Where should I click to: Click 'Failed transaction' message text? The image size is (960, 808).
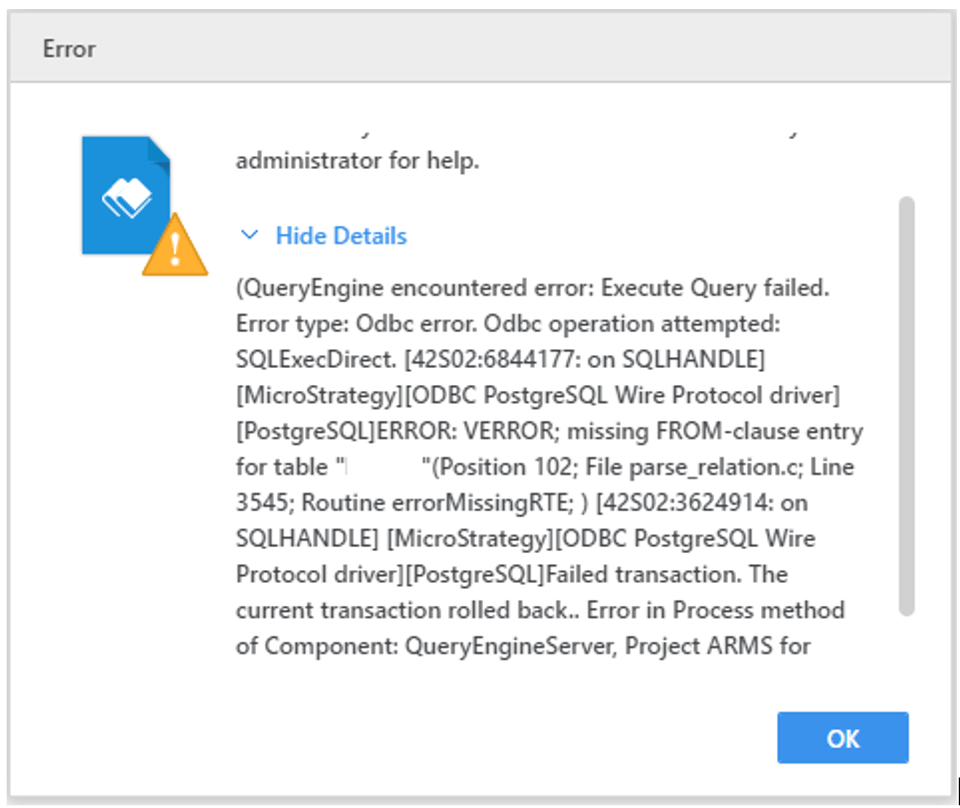(x=642, y=574)
